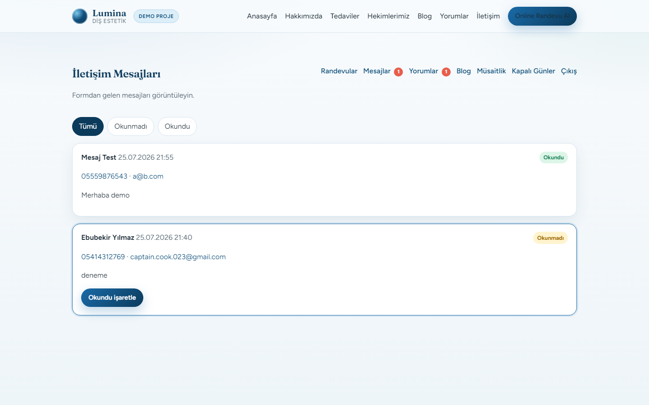The image size is (649, 405).
Task: Click the phone number 05414312769
Action: [103, 257]
